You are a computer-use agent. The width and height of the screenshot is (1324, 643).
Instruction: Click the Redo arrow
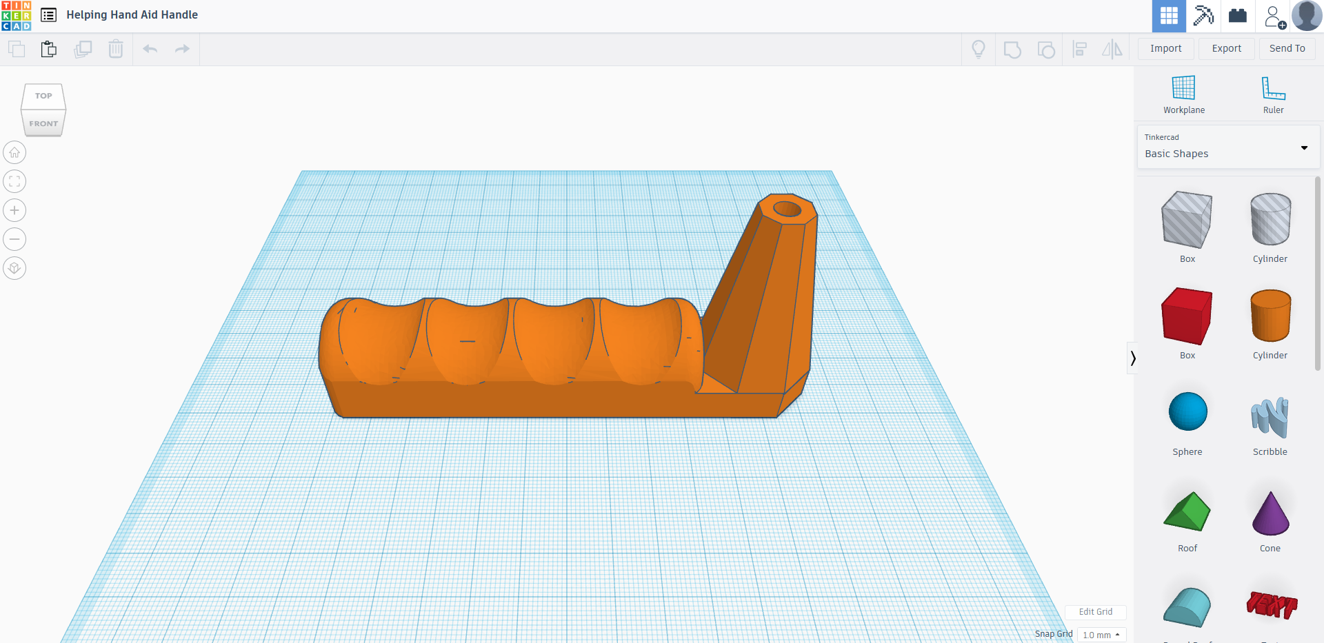(x=182, y=49)
